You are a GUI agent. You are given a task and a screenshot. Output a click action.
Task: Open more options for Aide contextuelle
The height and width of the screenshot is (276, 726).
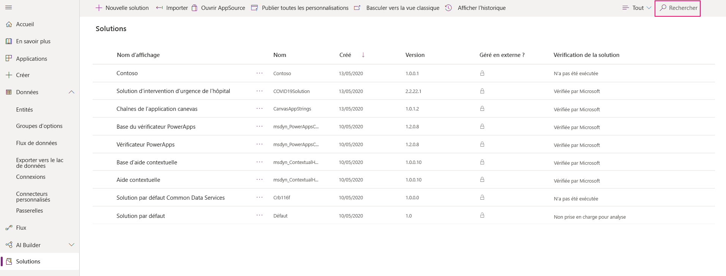click(259, 180)
